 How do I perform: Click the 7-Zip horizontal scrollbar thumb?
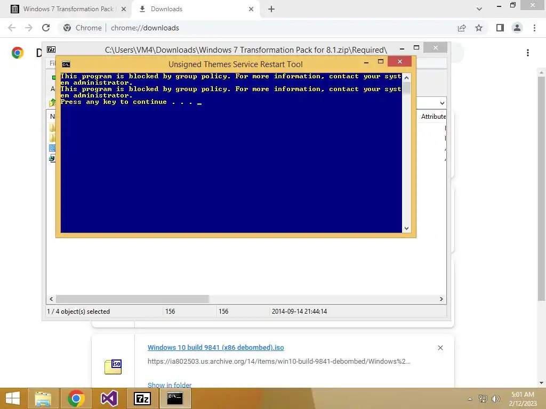pos(132,299)
